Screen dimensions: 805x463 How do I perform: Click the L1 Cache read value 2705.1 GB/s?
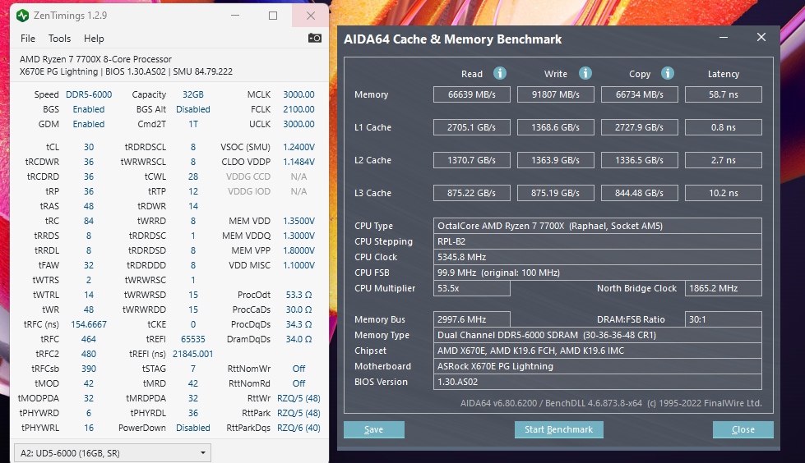(472, 127)
